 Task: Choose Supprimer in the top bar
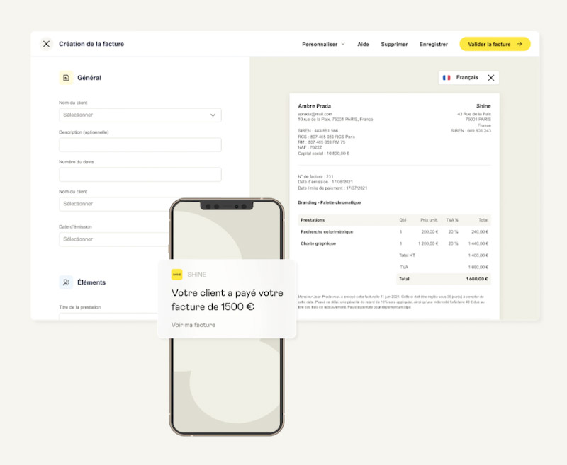(x=394, y=45)
